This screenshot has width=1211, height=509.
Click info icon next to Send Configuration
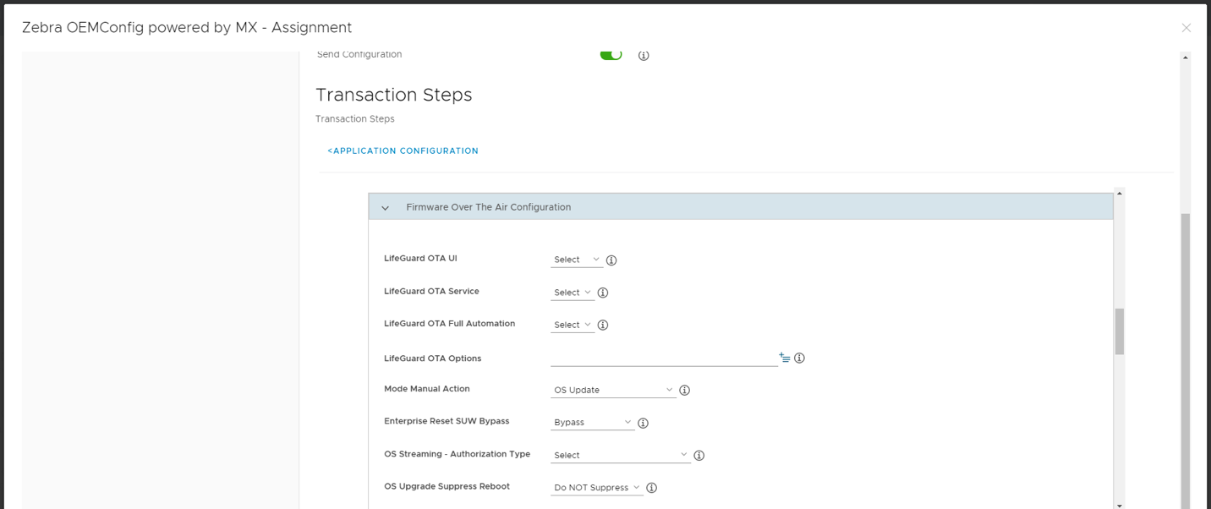(644, 56)
